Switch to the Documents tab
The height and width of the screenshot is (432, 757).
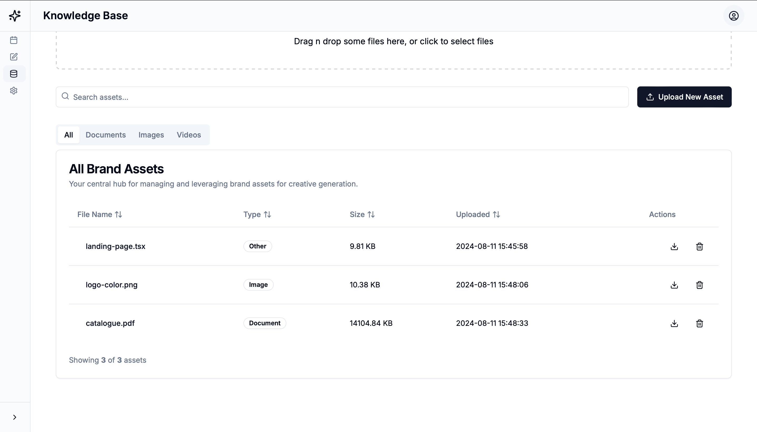pos(106,135)
